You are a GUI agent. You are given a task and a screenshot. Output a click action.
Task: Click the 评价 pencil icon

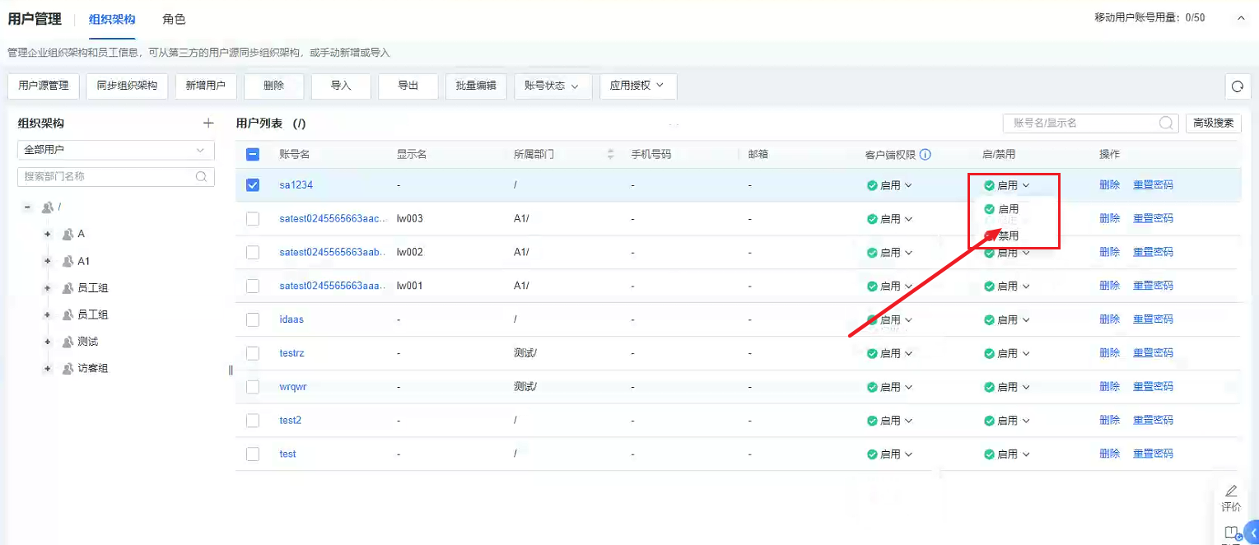1231,491
